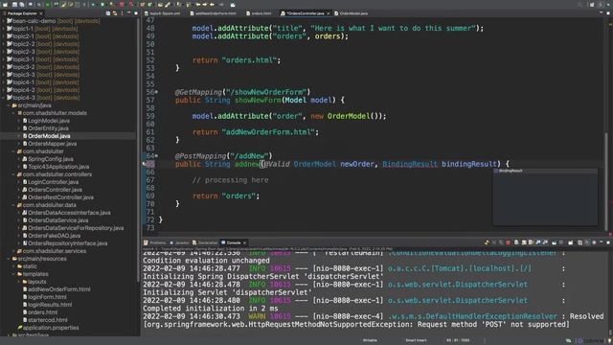Expand the topic1-1 project node
This screenshot has height=345, width=613.
(x=4, y=29)
